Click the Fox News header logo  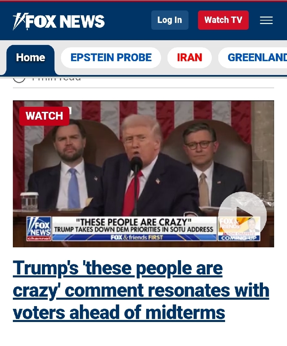click(59, 21)
